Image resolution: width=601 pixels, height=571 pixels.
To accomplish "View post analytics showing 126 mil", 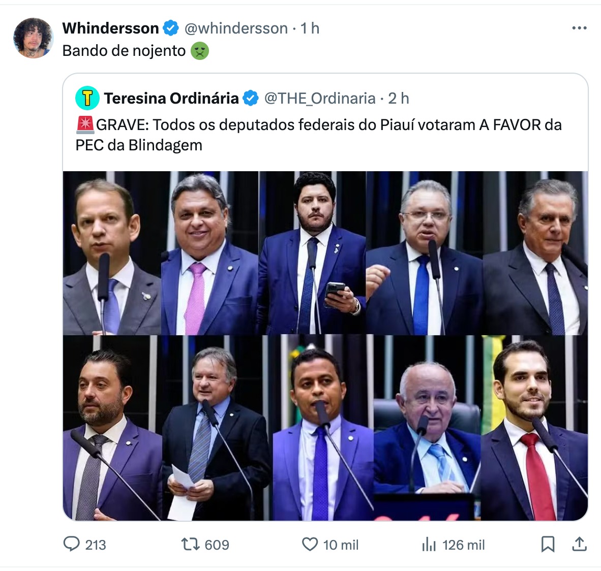I will click(429, 544).
